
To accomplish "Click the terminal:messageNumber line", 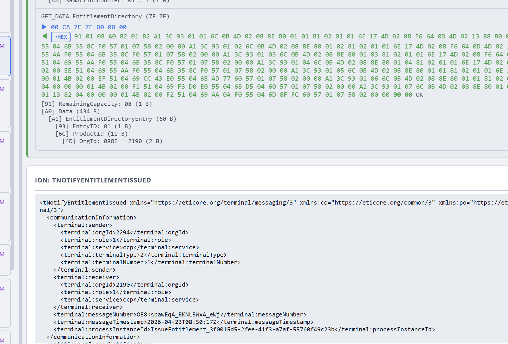I will click(x=180, y=314).
